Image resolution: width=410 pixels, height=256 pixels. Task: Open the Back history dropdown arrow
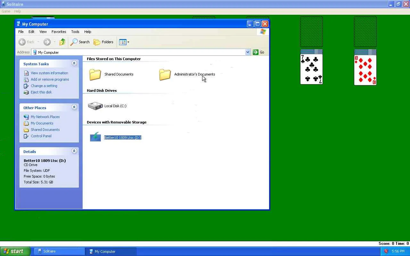point(38,42)
